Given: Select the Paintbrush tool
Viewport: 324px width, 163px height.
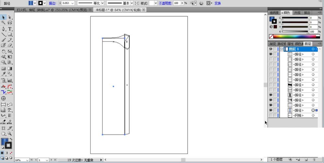Looking at the screenshot, I should click(4, 40).
